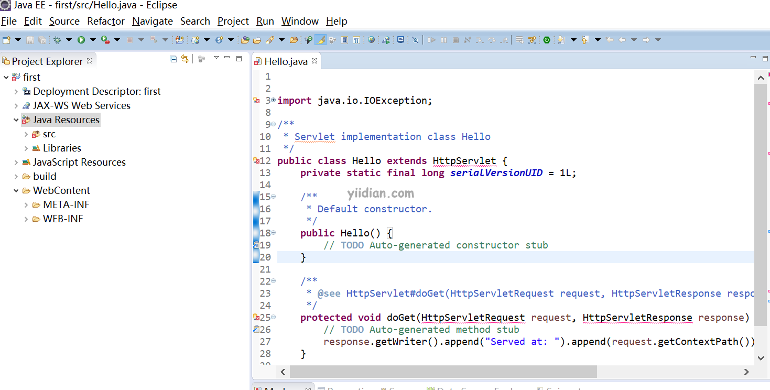Open the New wizard dropdown arrow
The width and height of the screenshot is (770, 390).
[18, 40]
